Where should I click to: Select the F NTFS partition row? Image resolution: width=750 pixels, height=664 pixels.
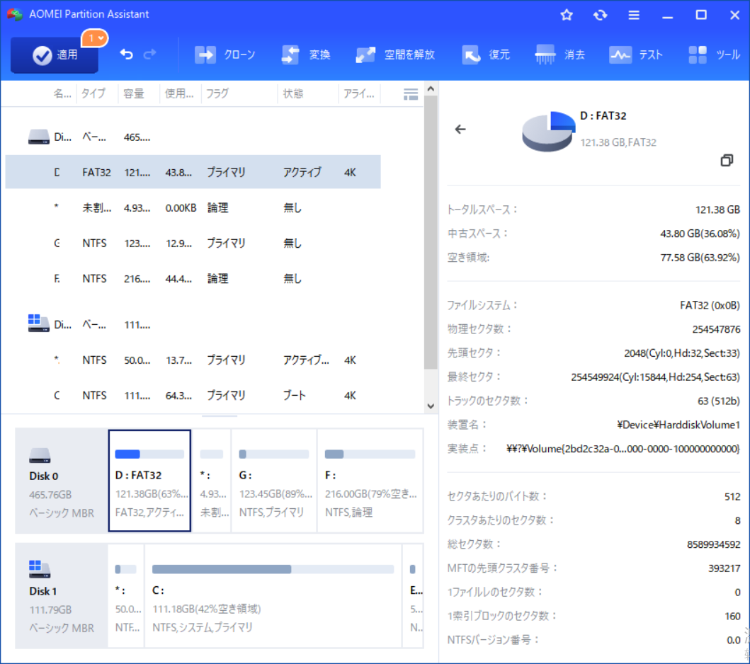193,278
